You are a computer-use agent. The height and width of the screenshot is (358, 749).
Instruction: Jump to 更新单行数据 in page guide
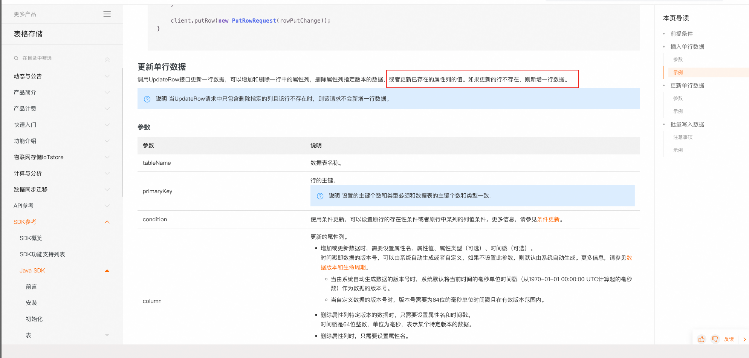(x=687, y=86)
